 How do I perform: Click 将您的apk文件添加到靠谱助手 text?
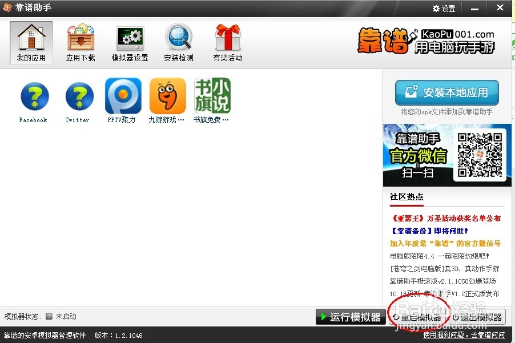446,112
